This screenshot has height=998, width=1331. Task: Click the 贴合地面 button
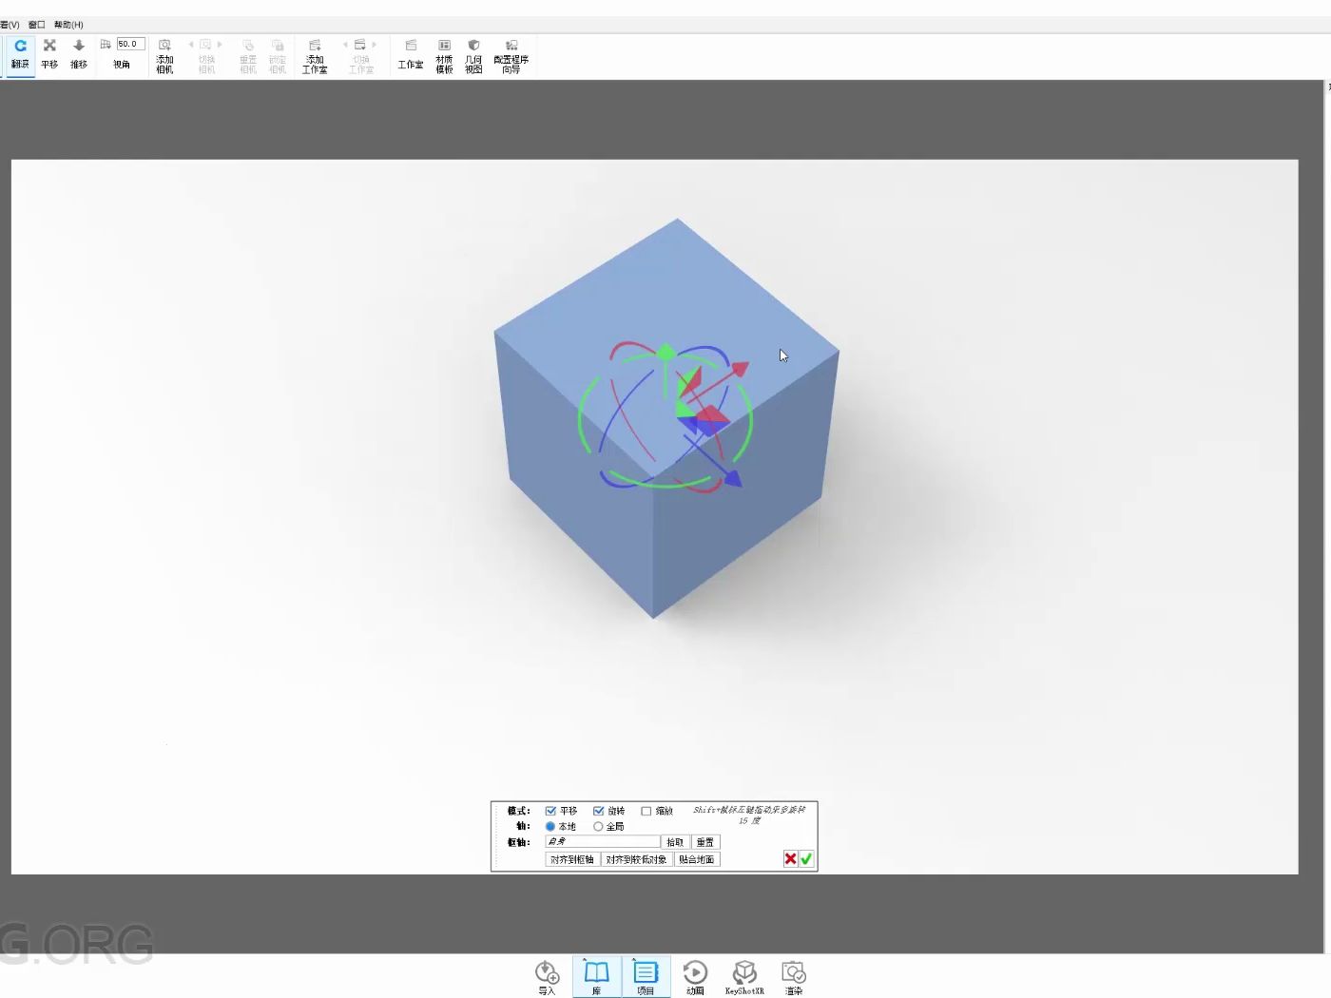click(x=697, y=859)
